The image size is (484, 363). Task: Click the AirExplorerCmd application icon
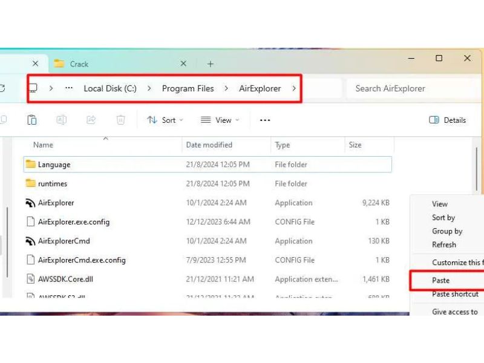tap(30, 241)
